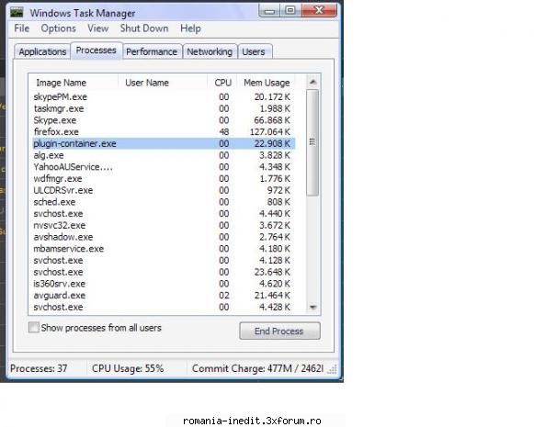Click the CPU value 48 for firefox
534x427 pixels.
coord(223,131)
